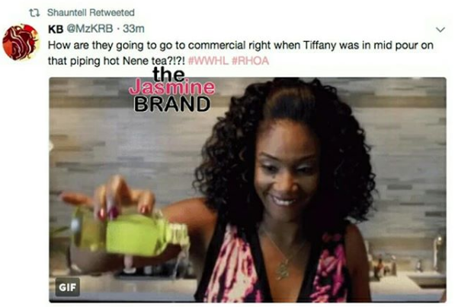Click the 33m tweet timestamp
This screenshot has width=458, height=307.
point(134,29)
